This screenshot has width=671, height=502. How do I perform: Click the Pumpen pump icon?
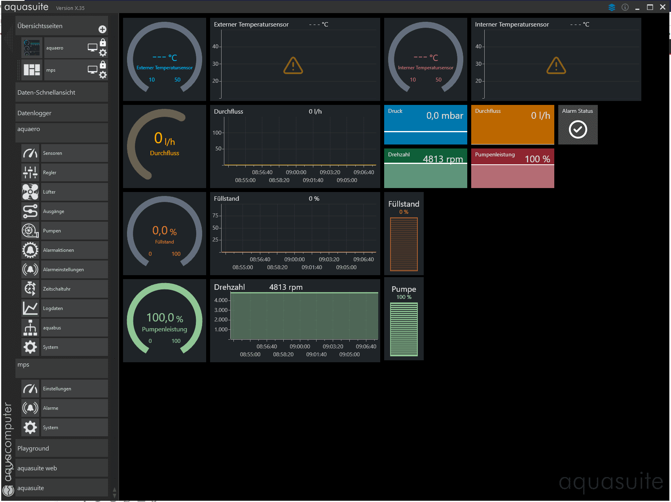30,231
